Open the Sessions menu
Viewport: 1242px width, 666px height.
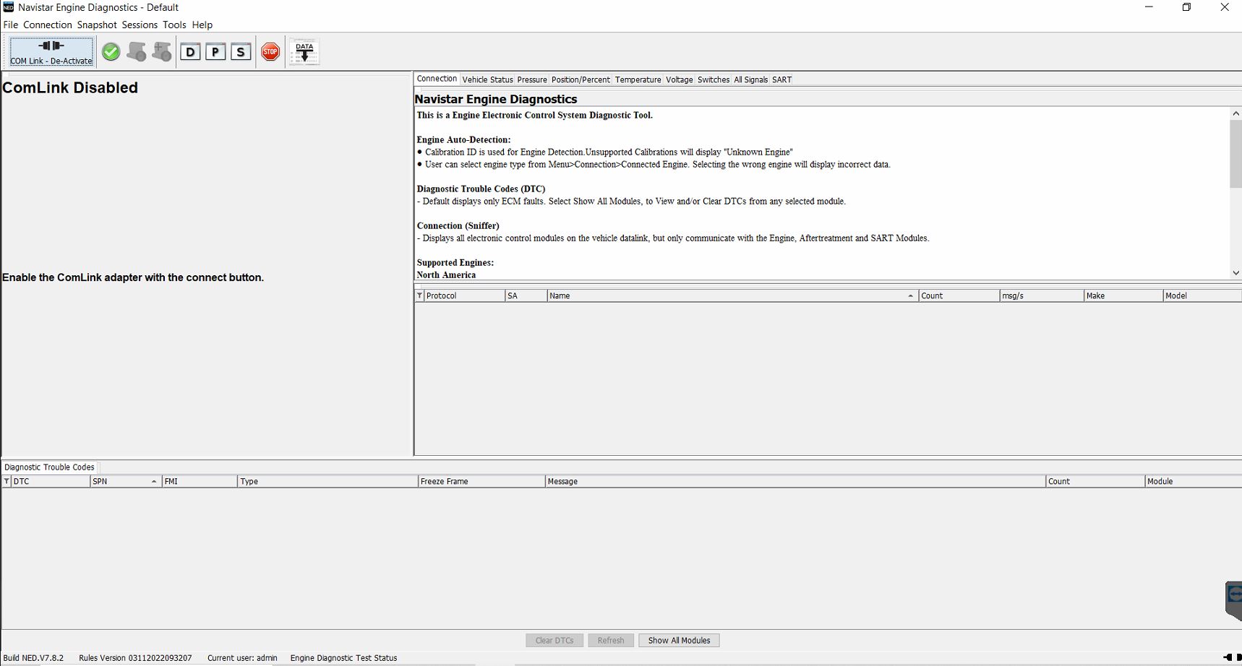(140, 25)
